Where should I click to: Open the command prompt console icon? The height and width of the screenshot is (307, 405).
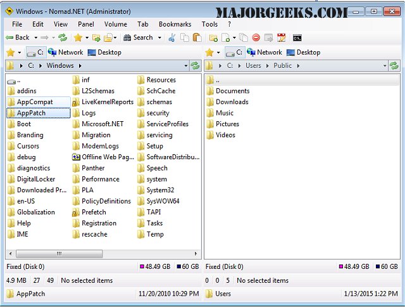click(297, 38)
